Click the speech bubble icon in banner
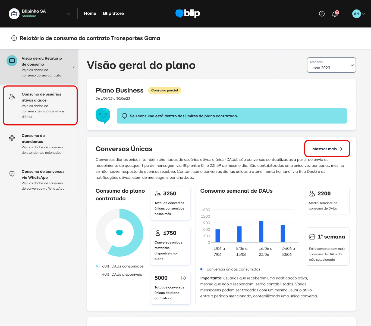 point(124,116)
